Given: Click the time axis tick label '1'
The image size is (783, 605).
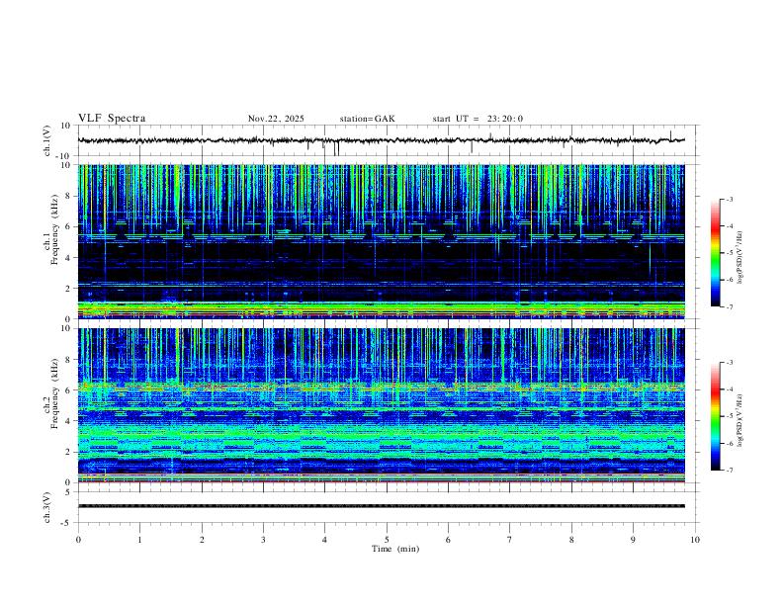Looking at the screenshot, I should tap(139, 540).
